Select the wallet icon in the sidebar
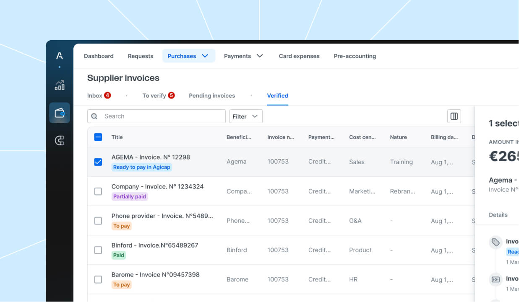This screenshot has width=519, height=302. click(x=60, y=113)
